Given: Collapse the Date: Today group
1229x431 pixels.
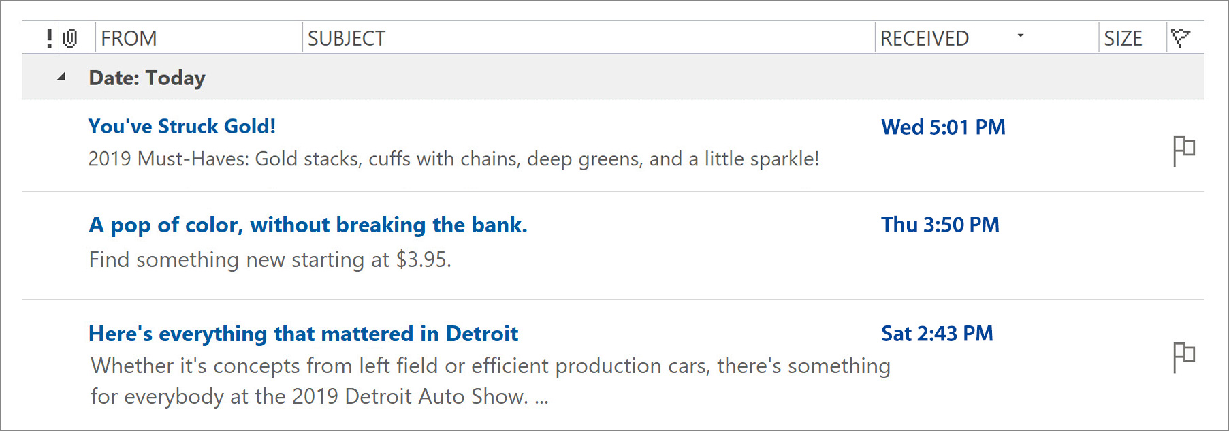Looking at the screenshot, I should point(61,77).
